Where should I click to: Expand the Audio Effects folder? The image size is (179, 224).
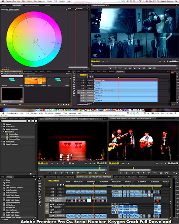[2, 127]
